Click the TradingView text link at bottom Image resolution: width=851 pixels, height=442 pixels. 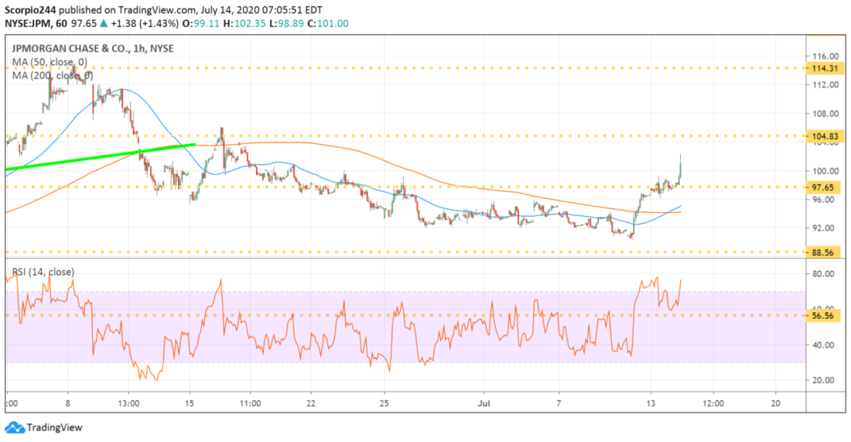pyautogui.click(x=55, y=428)
